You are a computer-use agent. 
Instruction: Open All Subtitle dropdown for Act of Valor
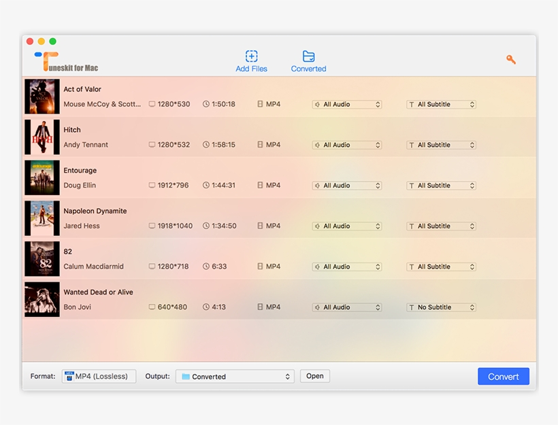441,105
